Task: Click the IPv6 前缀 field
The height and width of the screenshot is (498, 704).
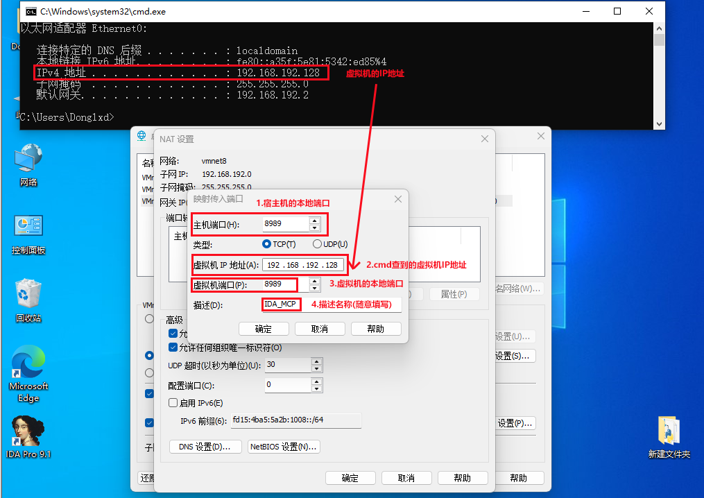Action: (296, 420)
